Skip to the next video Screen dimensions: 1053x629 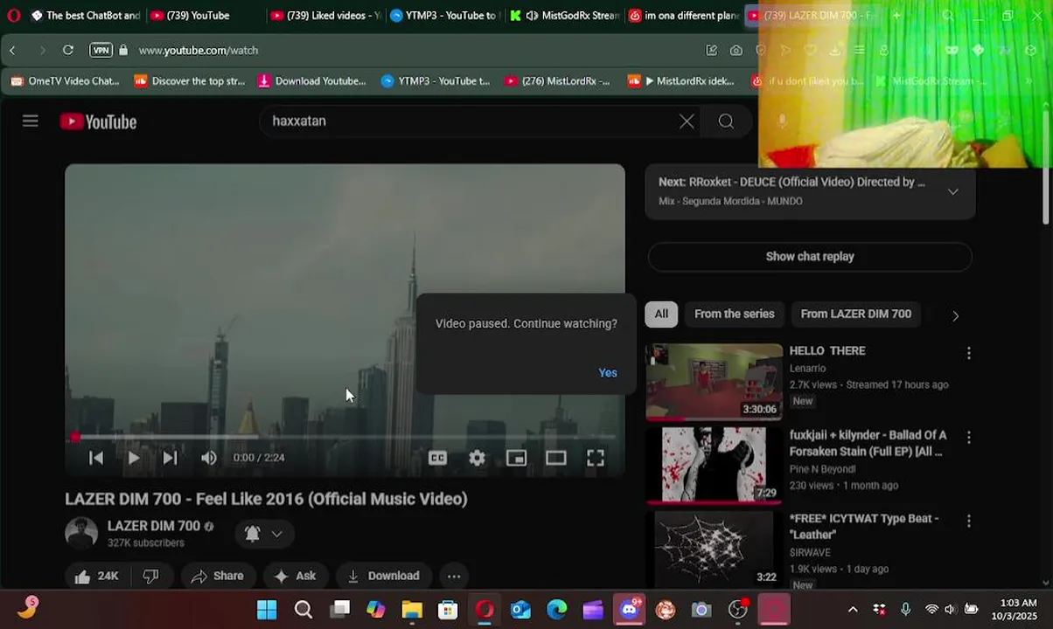[x=170, y=458]
